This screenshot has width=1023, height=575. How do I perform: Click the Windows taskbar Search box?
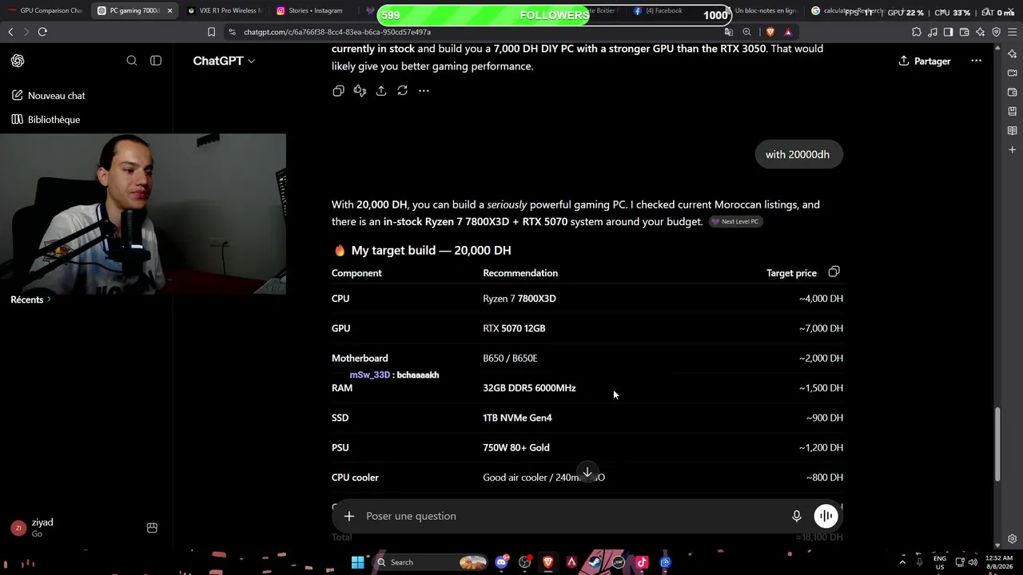coord(430,562)
